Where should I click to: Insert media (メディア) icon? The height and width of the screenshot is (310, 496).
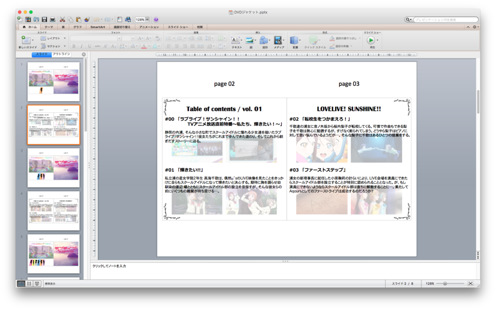point(279,42)
